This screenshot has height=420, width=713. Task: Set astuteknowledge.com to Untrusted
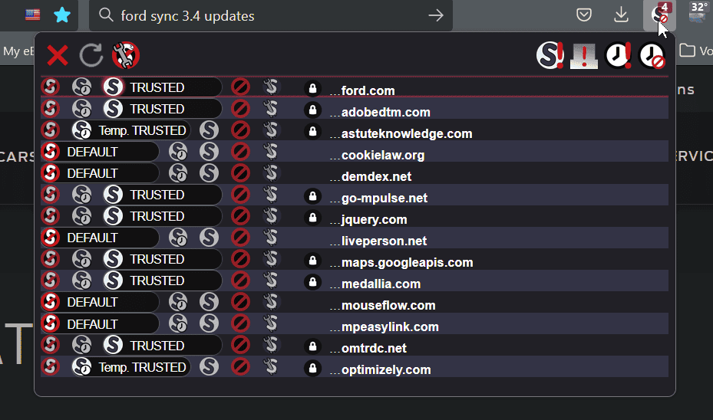coord(240,130)
